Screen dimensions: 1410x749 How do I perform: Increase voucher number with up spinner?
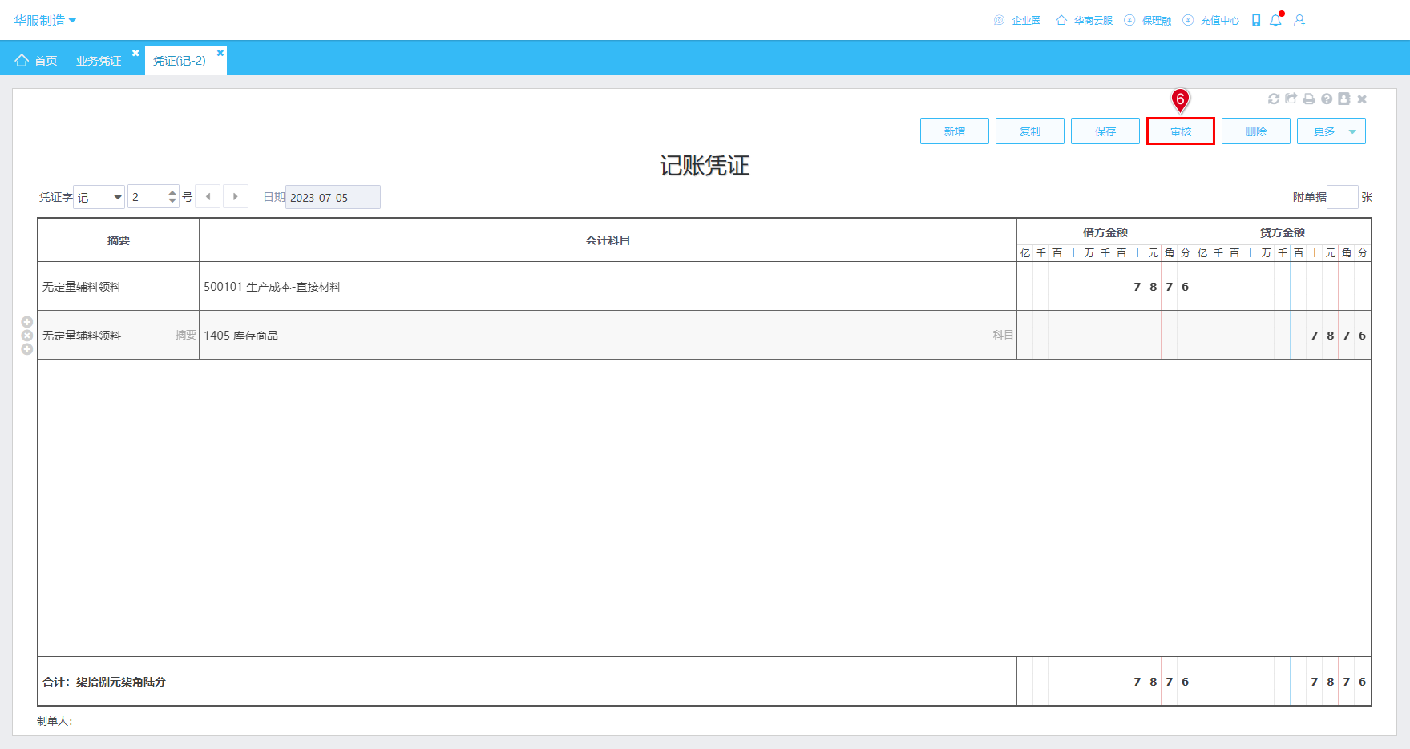(172, 192)
